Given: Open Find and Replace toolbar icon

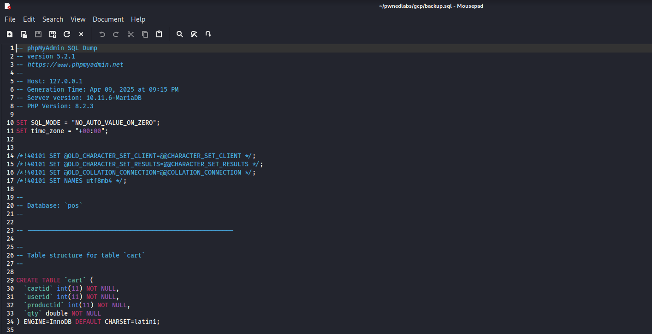Looking at the screenshot, I should click(x=194, y=34).
